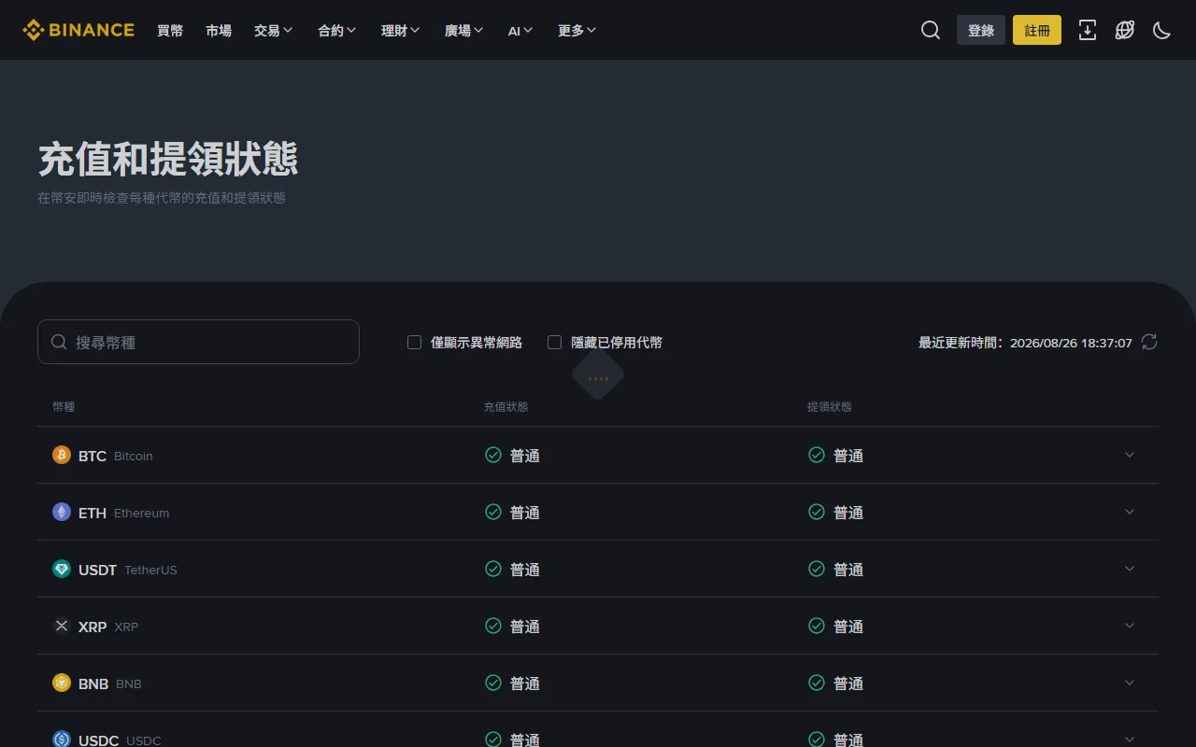Click BNB deposit status check icon
The height and width of the screenshot is (747, 1196).
coord(493,683)
